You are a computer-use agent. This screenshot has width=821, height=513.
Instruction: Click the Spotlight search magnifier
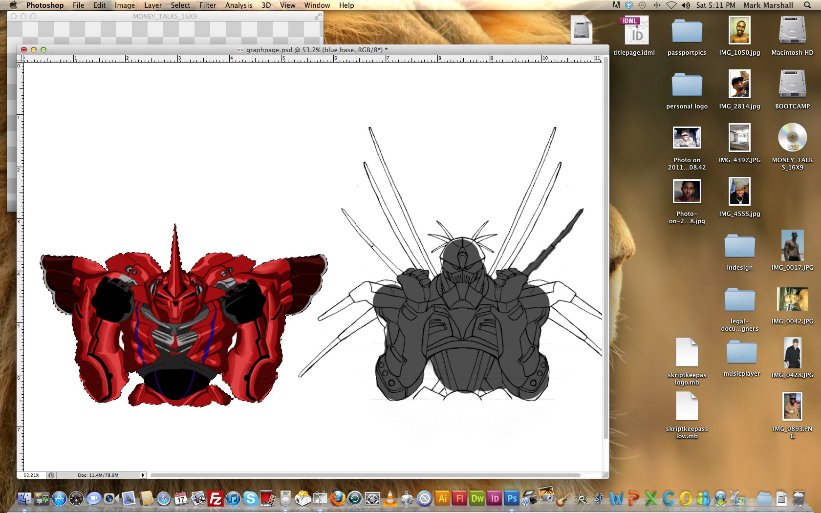pos(807,5)
